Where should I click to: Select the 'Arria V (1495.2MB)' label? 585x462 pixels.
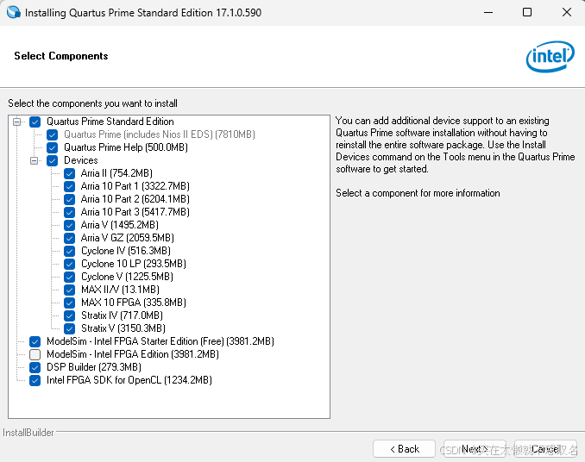[x=120, y=225]
